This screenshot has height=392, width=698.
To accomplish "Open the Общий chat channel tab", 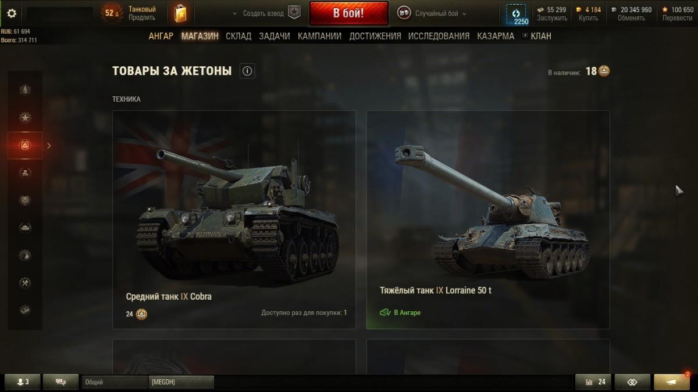I will tap(115, 382).
